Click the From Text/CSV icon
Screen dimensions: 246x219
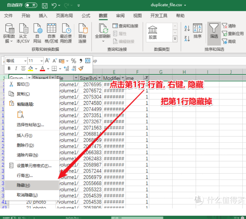(23, 33)
